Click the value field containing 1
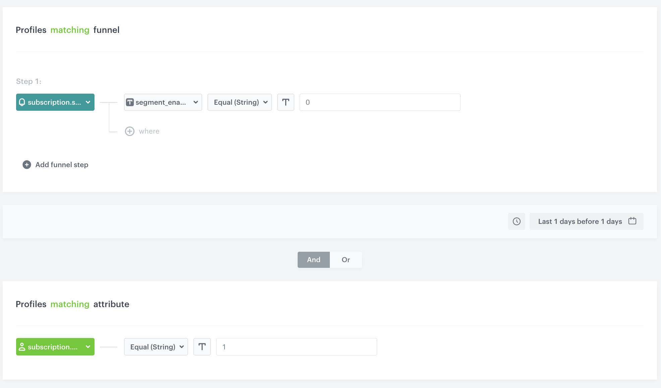 pyautogui.click(x=296, y=347)
